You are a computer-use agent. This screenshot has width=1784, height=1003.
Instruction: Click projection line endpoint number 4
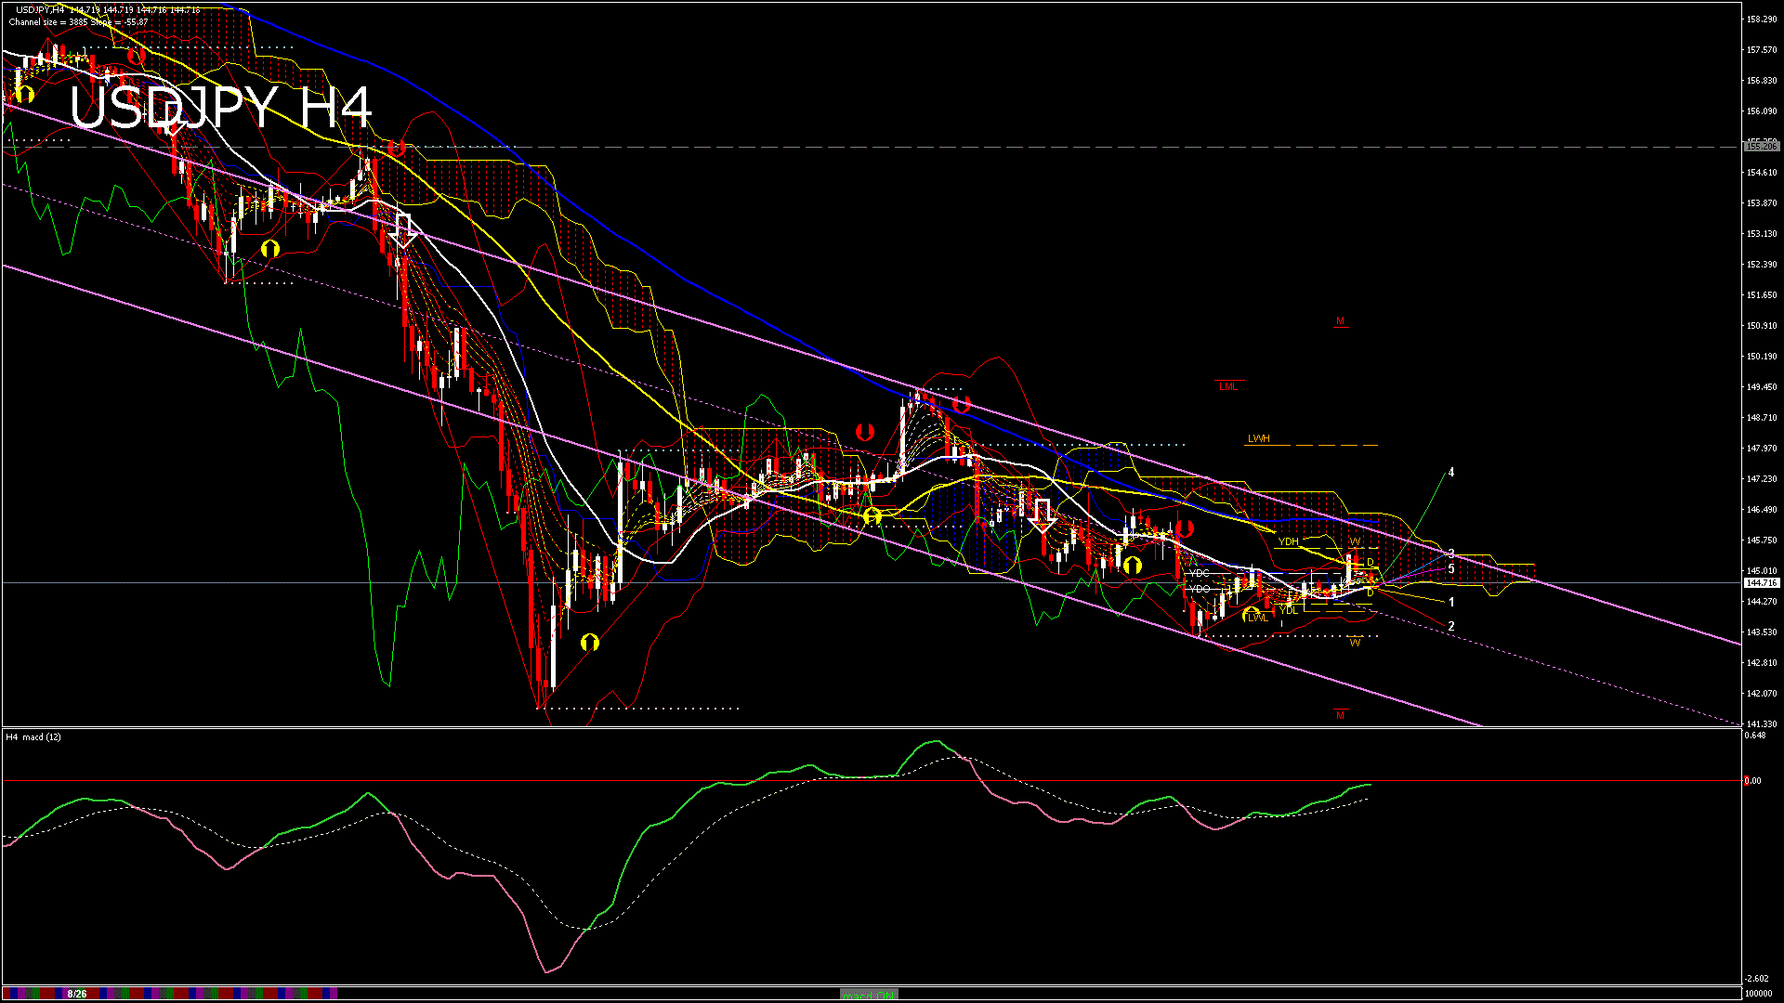click(1450, 473)
